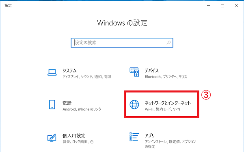Open ネットワークとインターネット label

click(168, 103)
